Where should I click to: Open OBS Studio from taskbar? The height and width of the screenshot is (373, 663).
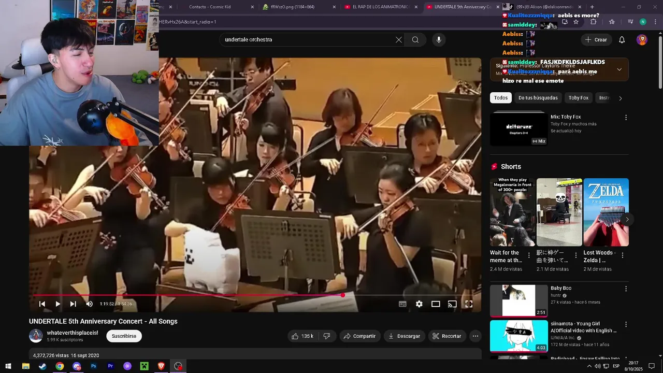178,366
